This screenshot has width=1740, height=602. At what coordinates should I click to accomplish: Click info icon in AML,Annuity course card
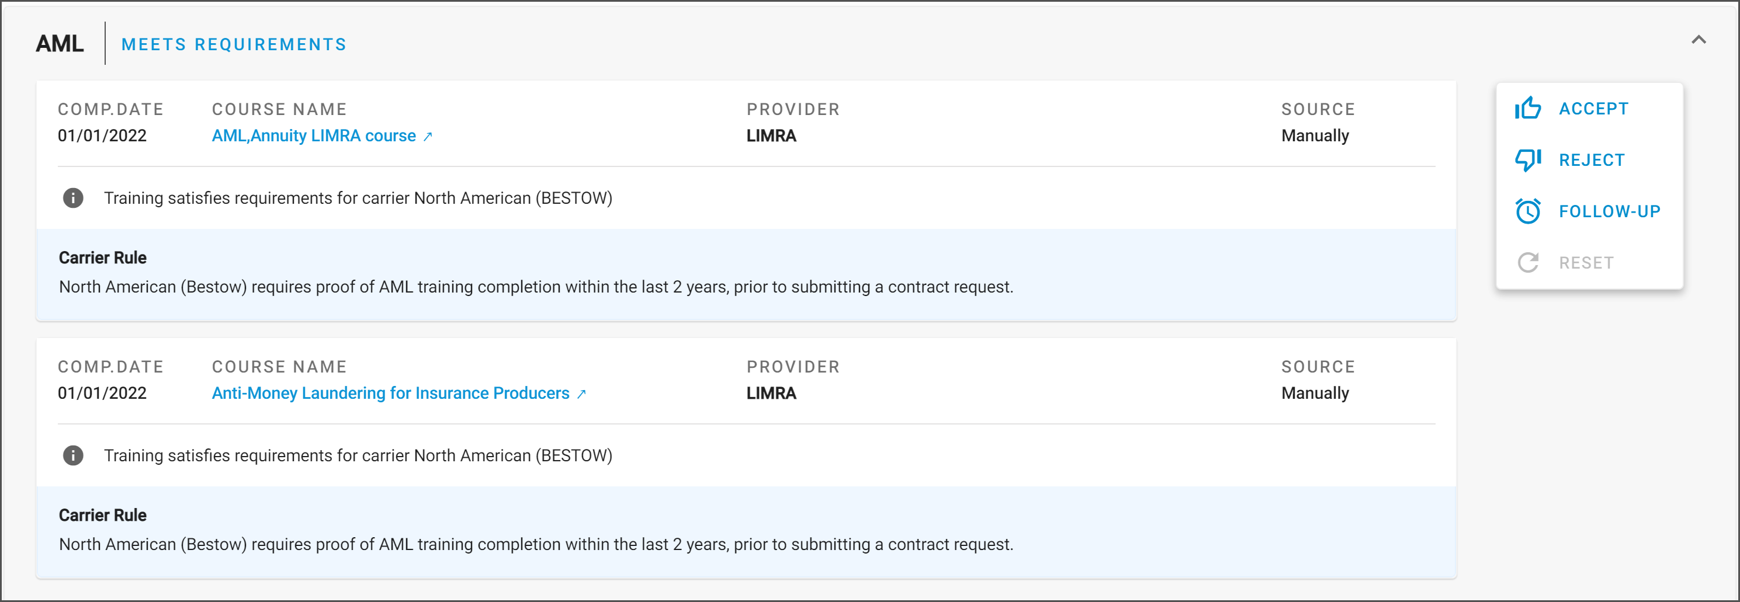coord(73,198)
